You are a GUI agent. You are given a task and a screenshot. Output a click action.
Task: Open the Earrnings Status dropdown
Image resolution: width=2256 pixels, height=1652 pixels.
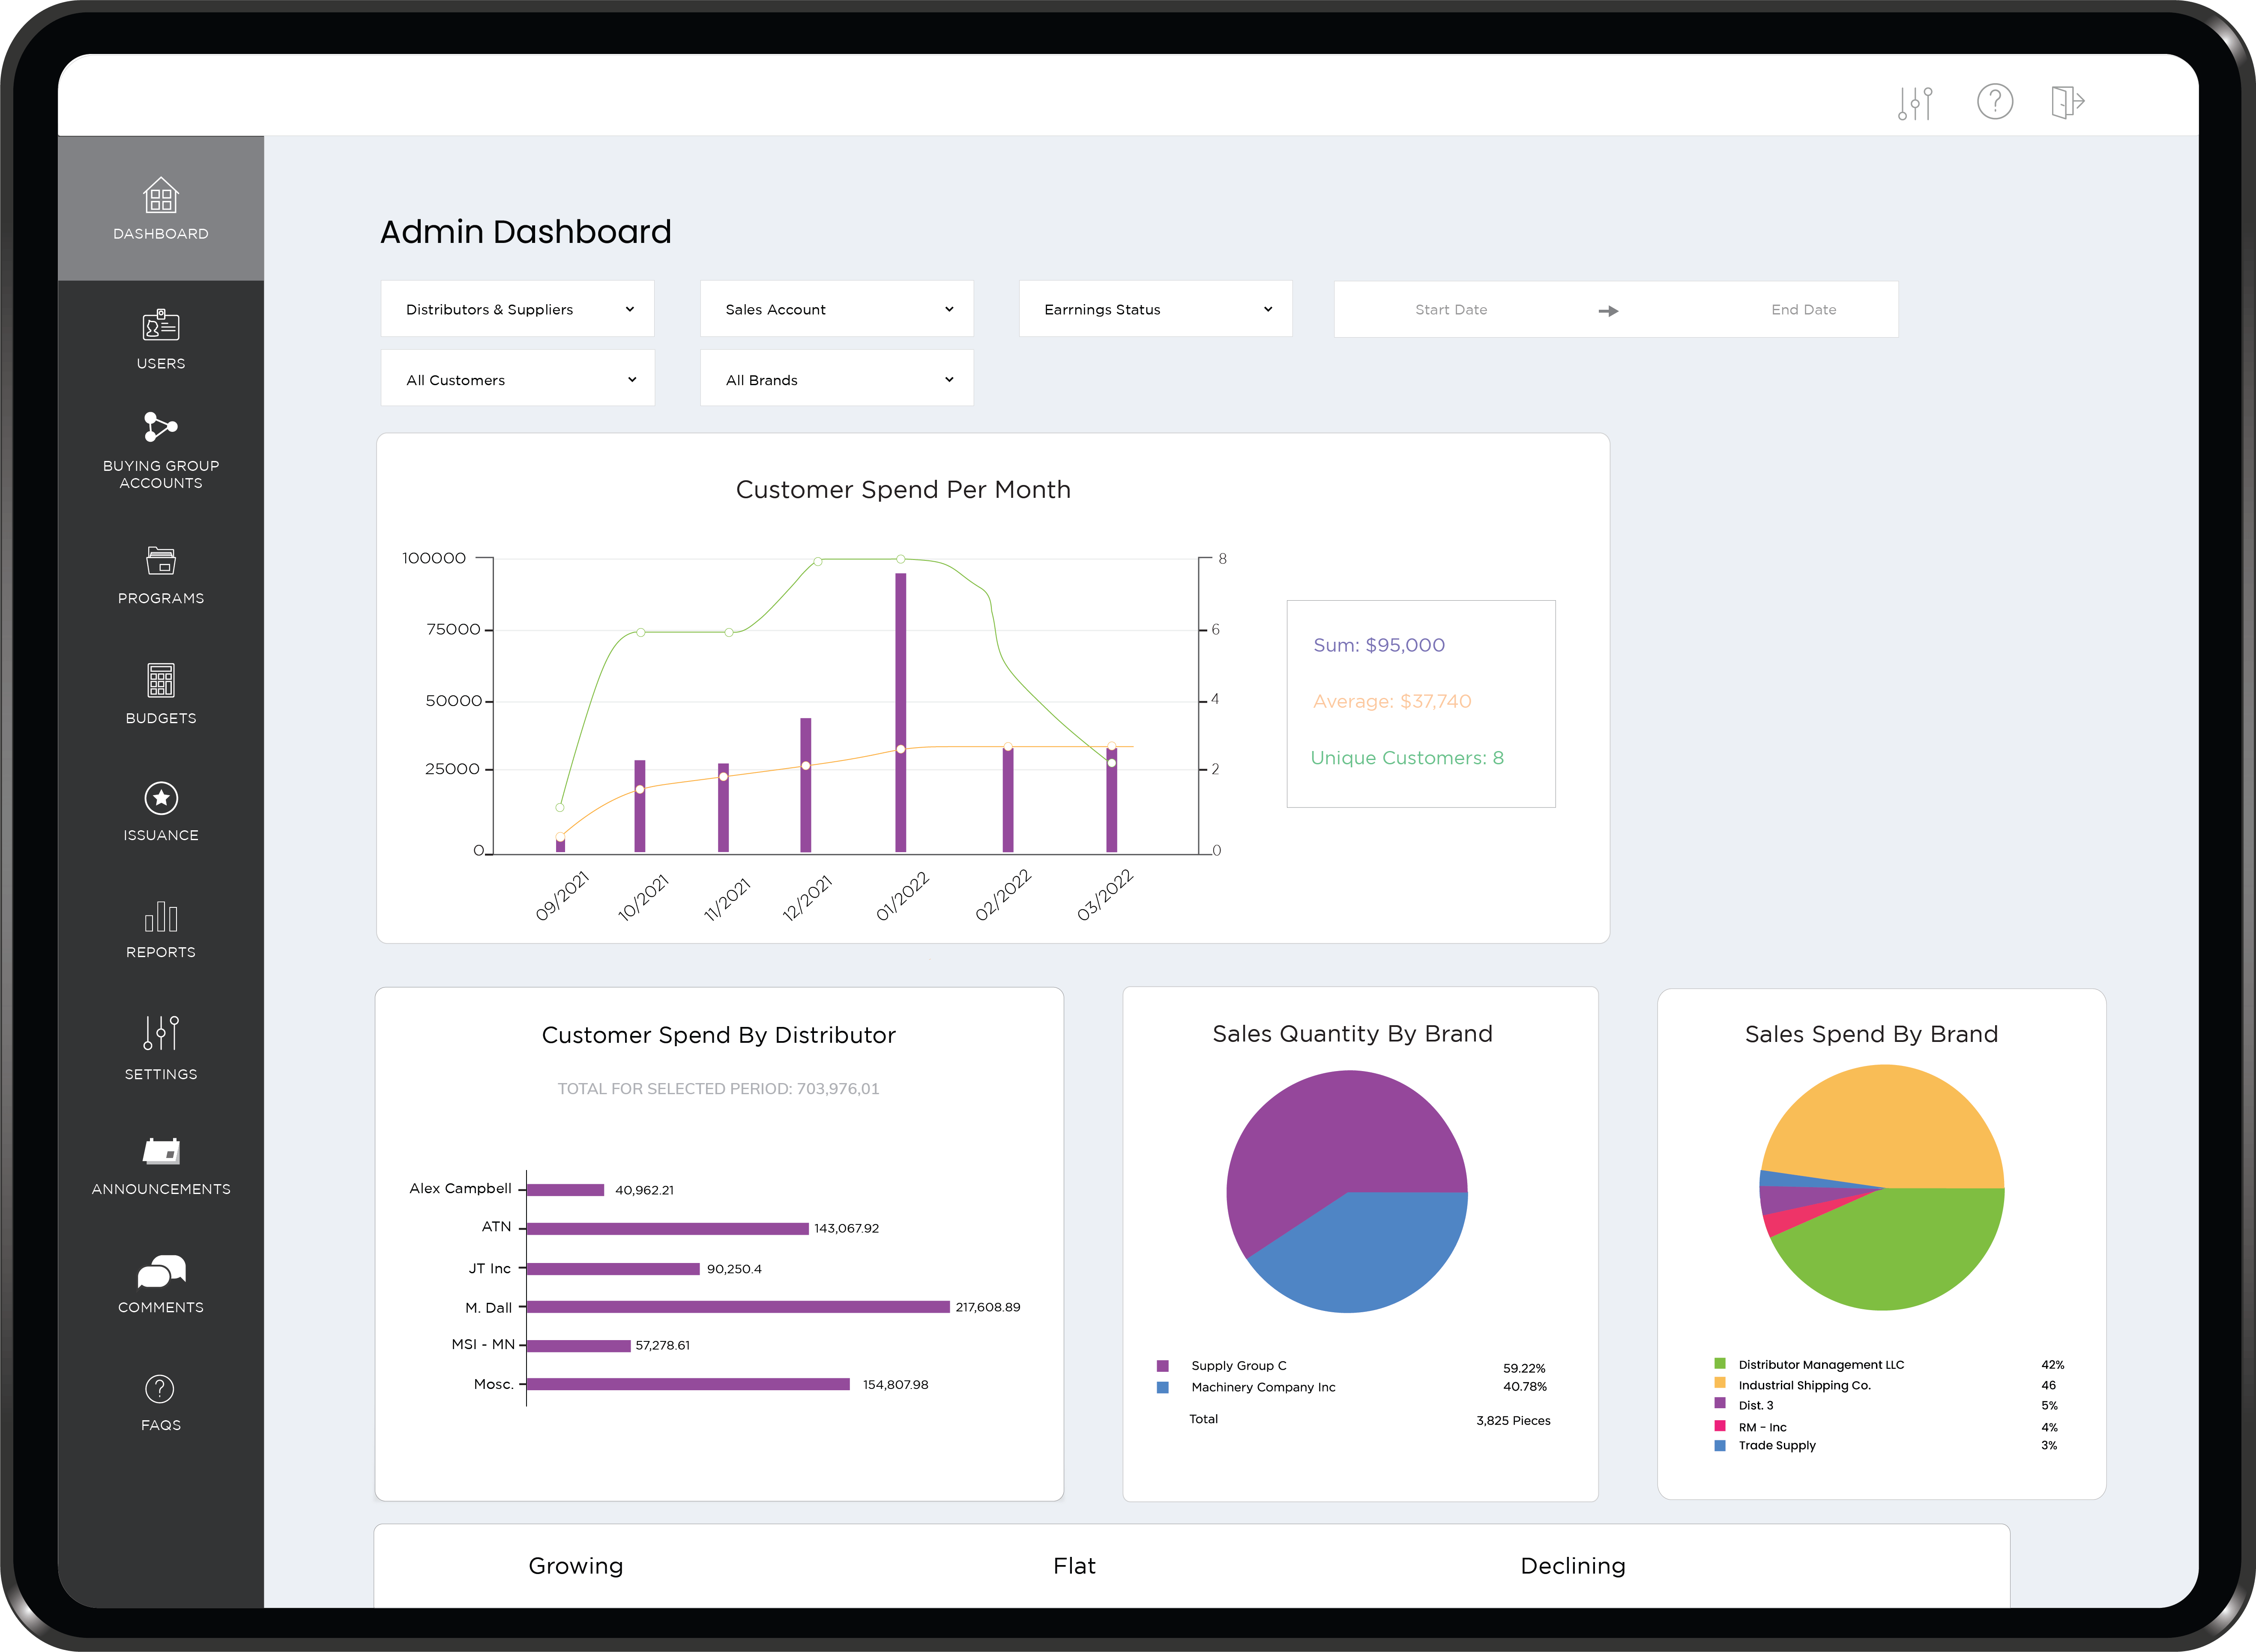click(1155, 309)
